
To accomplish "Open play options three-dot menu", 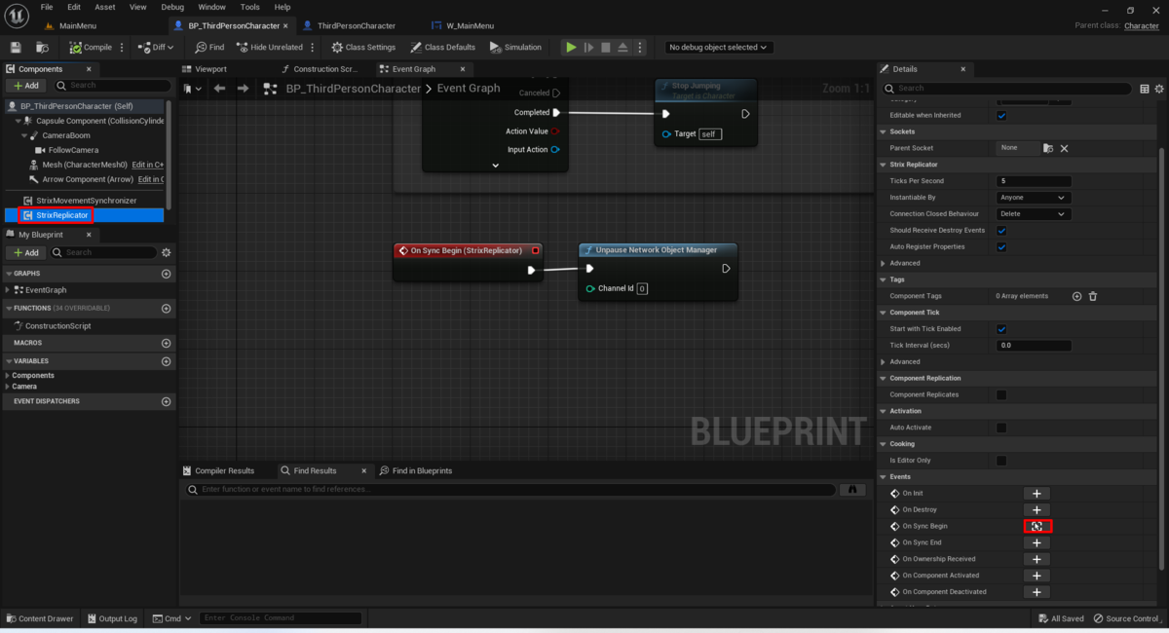I will [x=639, y=47].
